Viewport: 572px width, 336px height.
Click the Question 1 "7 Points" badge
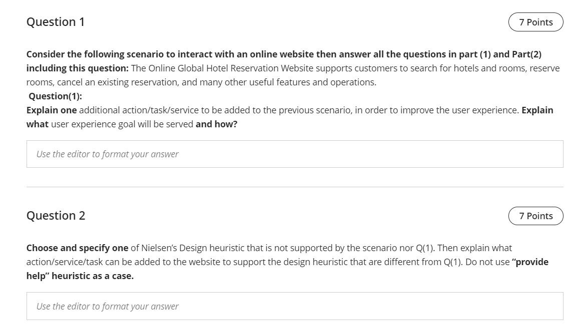(535, 22)
